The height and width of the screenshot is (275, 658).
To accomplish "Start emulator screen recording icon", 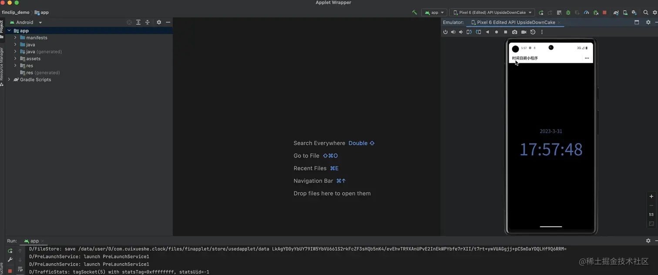I will point(524,32).
